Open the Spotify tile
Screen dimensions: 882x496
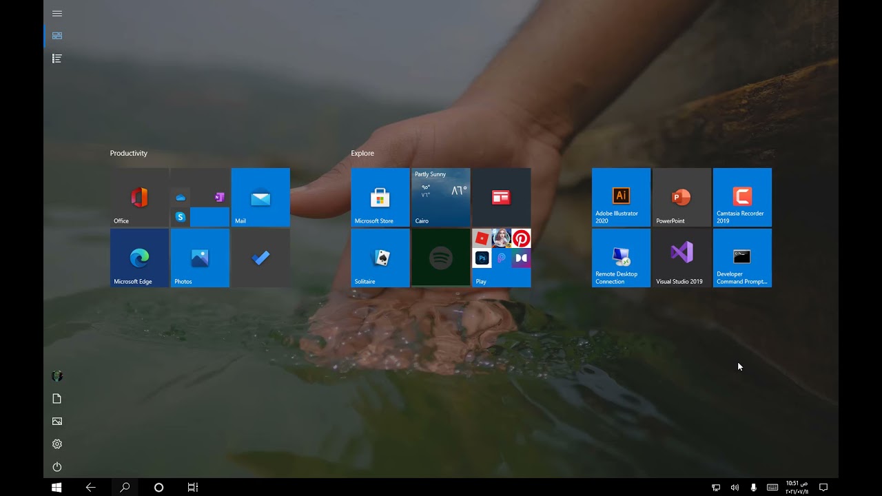pyautogui.click(x=441, y=258)
